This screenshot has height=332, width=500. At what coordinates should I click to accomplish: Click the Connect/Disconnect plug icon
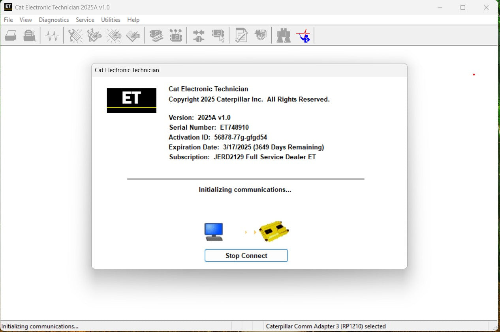point(199,36)
